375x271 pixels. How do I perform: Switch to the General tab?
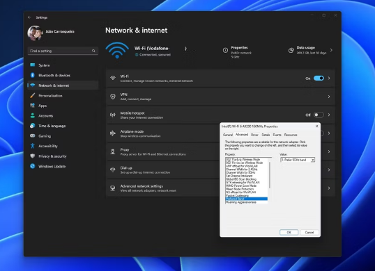[x=228, y=135]
